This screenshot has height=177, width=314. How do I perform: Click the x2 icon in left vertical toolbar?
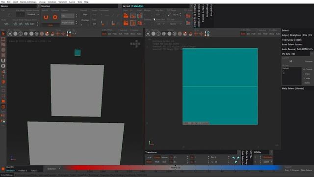click(x=3, y=71)
